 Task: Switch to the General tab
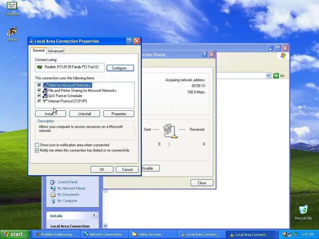click(x=38, y=50)
